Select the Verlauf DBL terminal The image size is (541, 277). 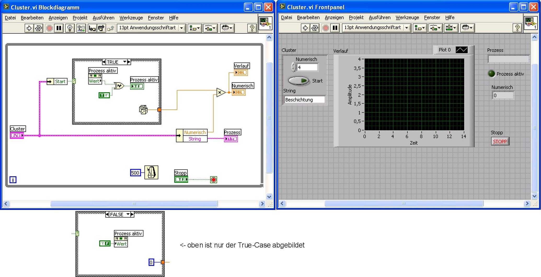coord(240,72)
